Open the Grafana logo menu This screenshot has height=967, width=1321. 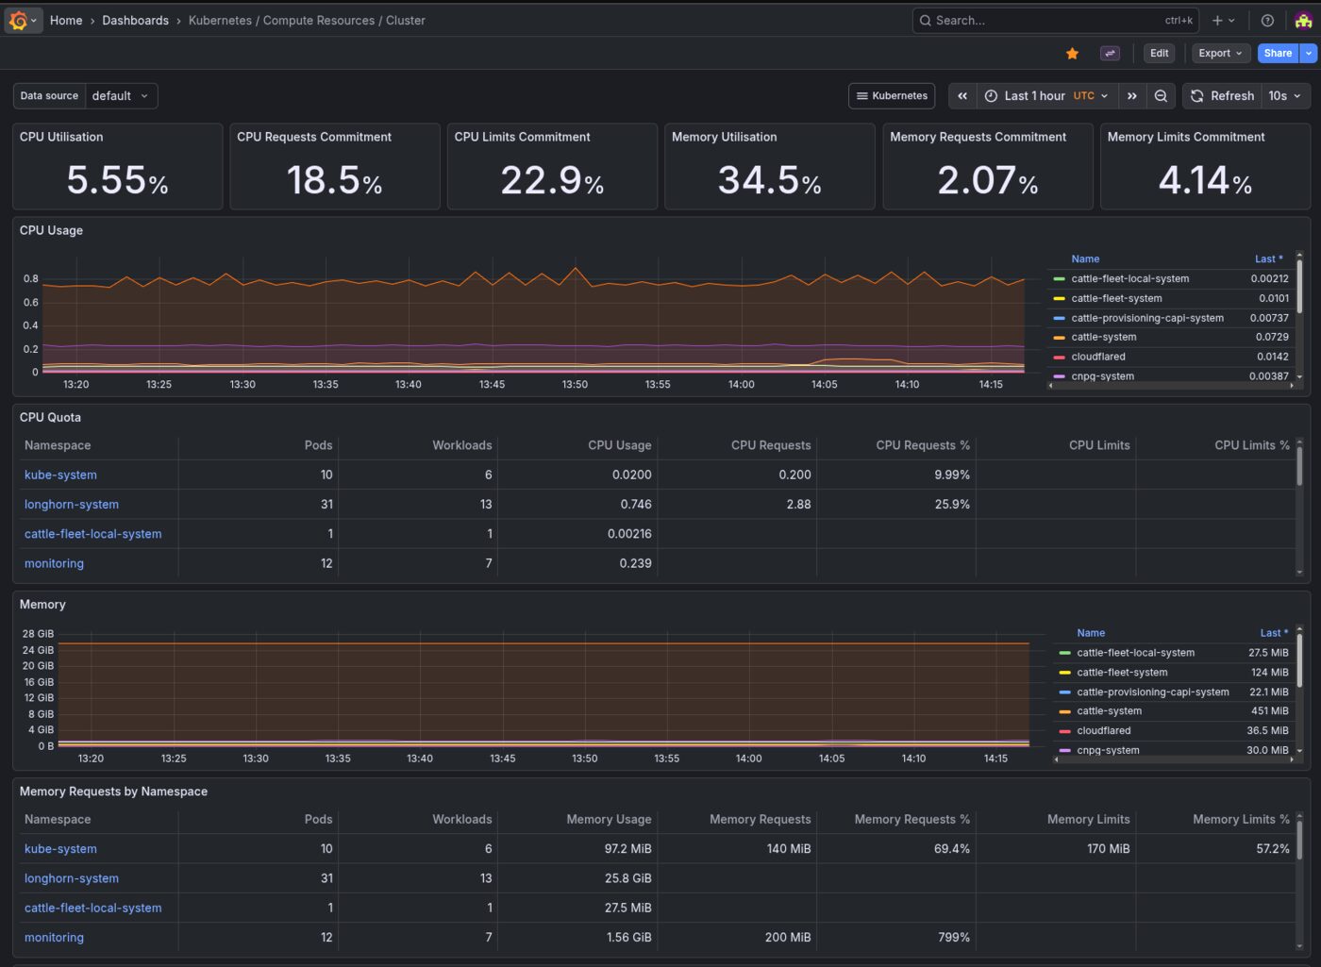[23, 20]
